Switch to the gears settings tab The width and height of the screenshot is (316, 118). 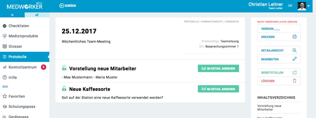point(37,15)
